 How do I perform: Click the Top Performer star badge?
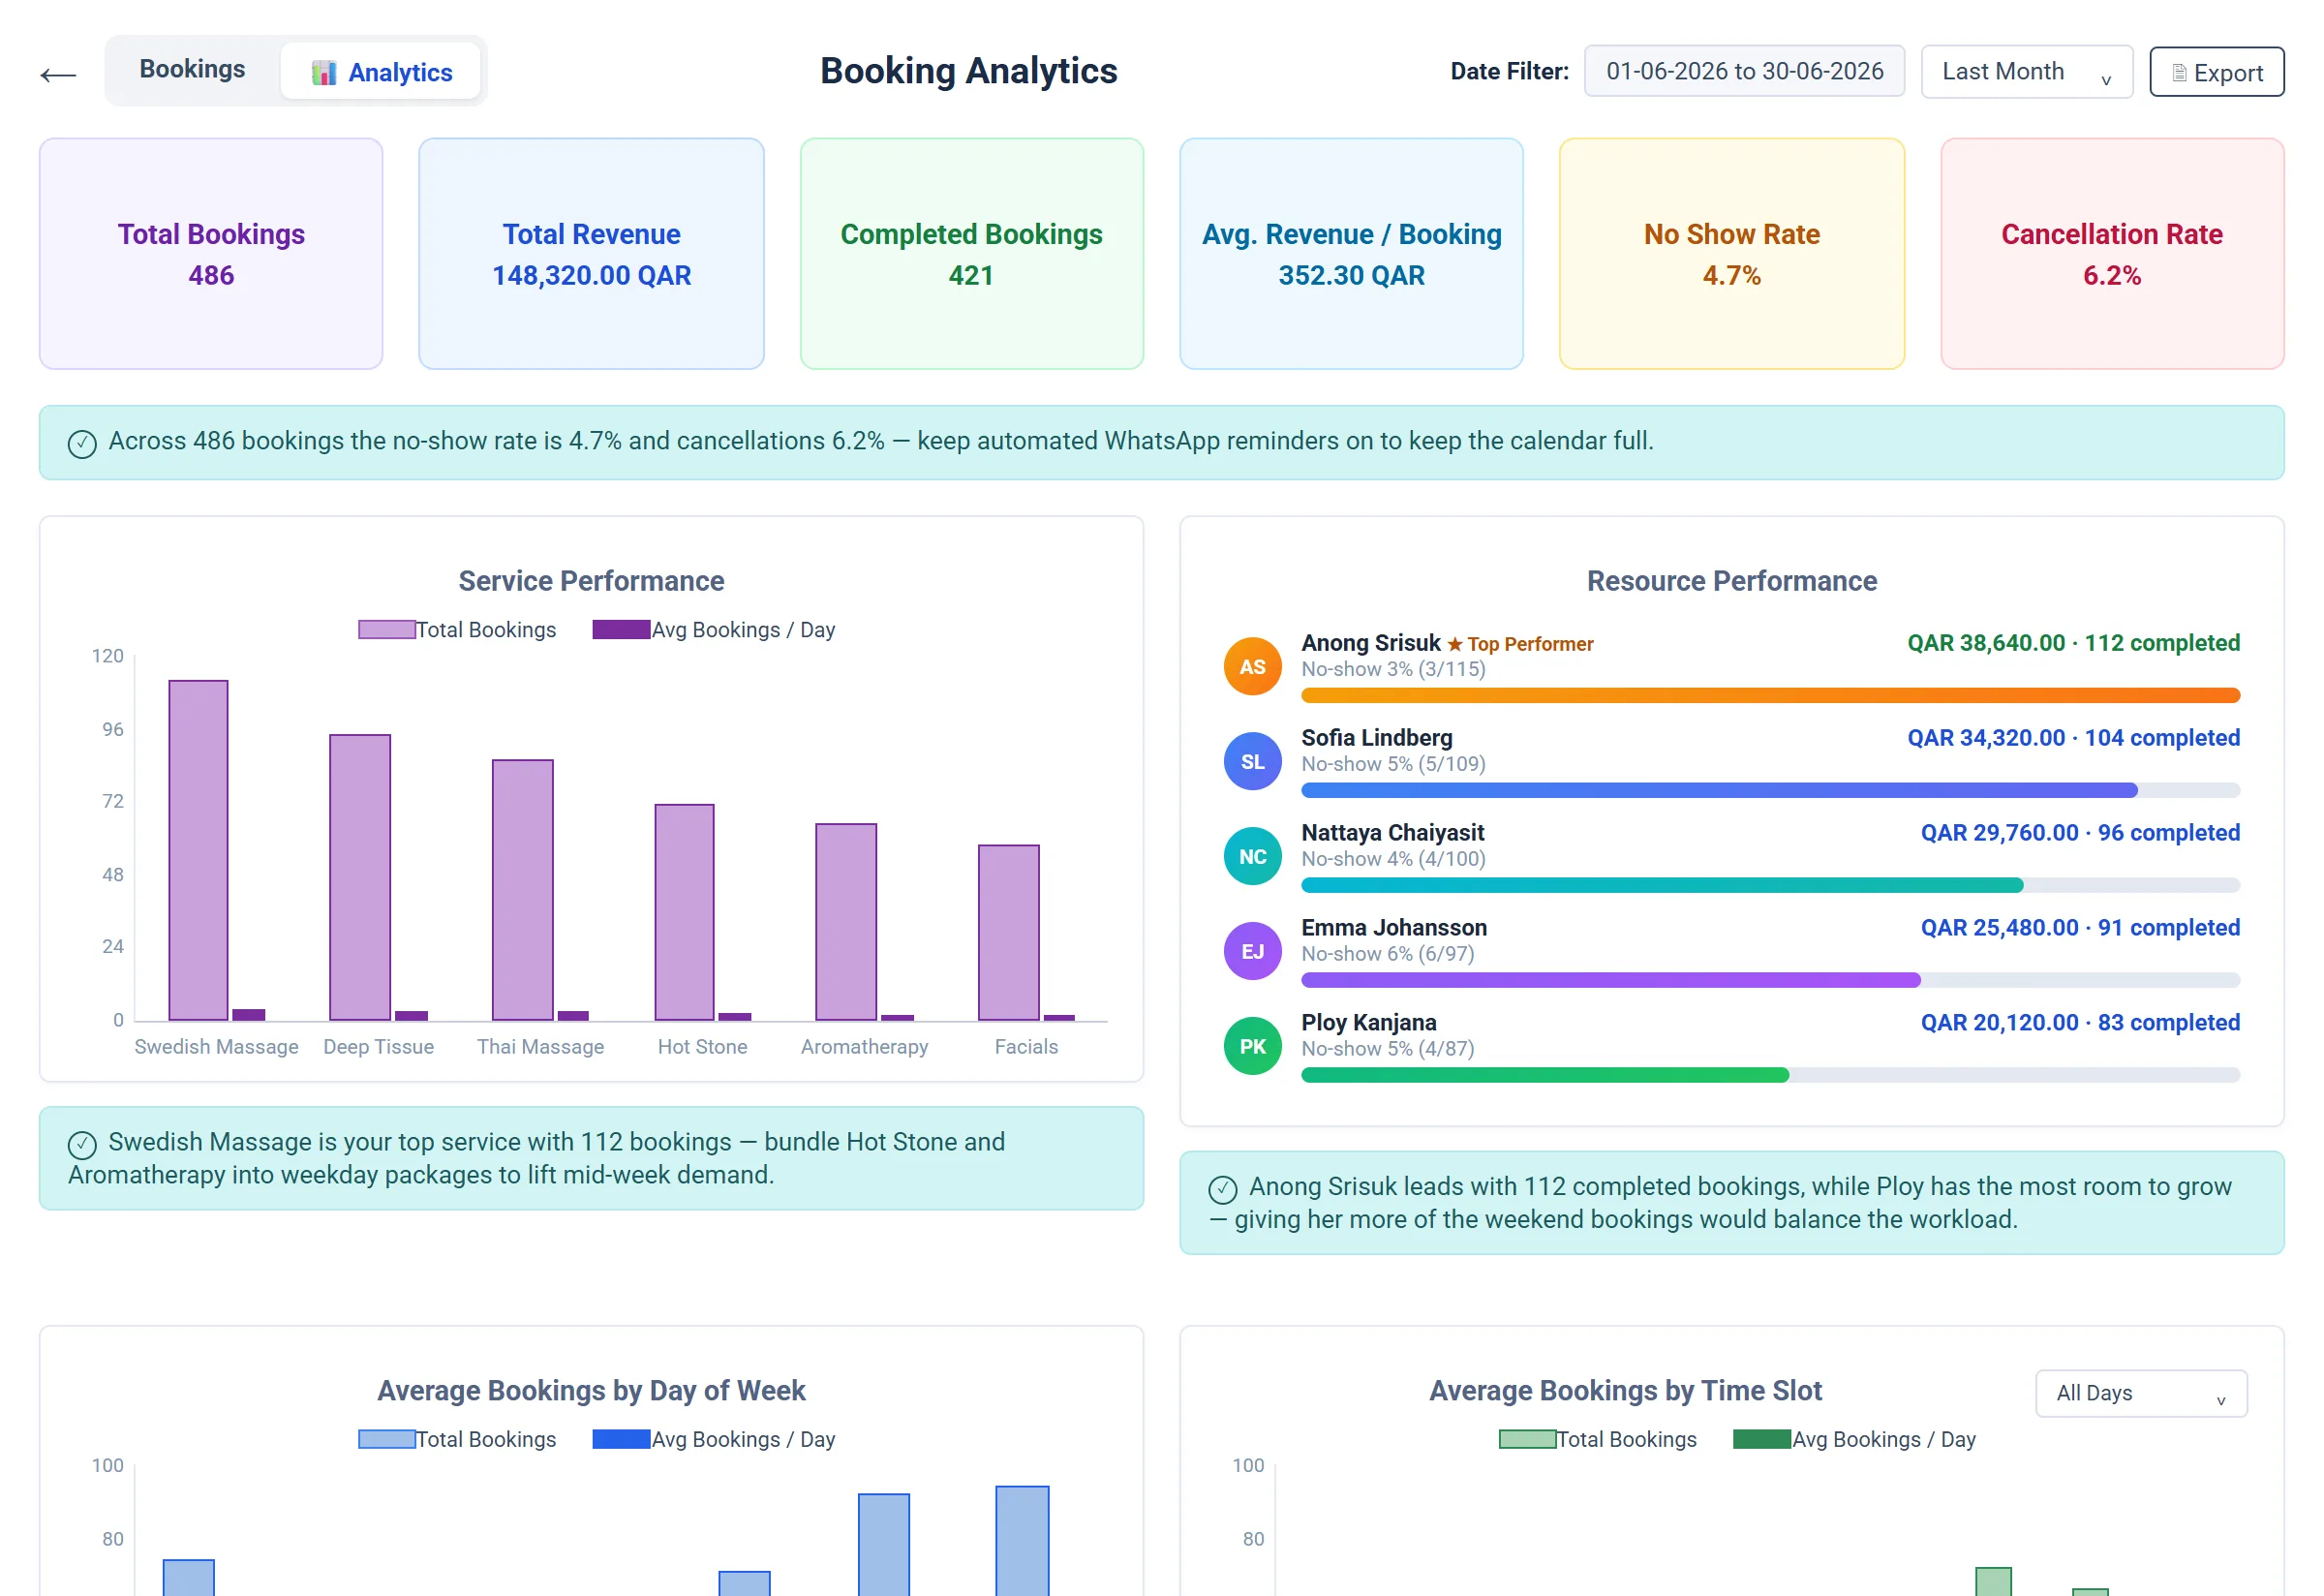click(1520, 644)
